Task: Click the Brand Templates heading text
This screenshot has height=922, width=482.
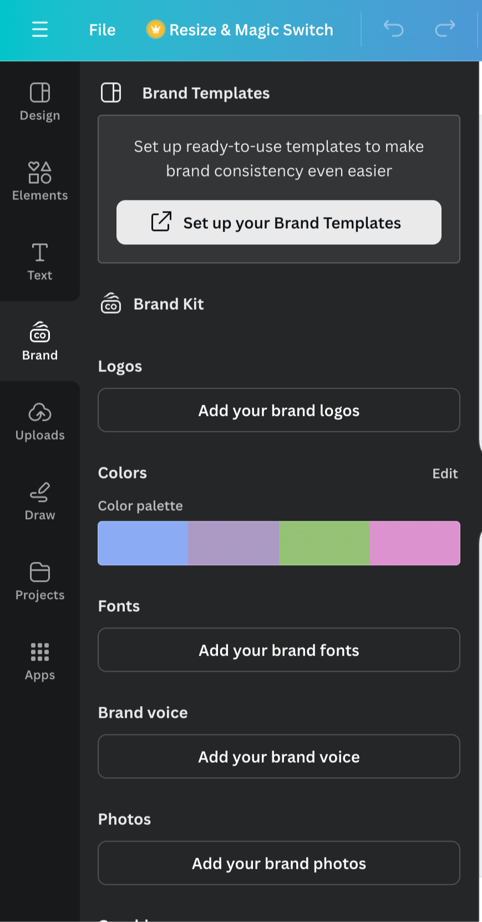Action: coord(206,93)
